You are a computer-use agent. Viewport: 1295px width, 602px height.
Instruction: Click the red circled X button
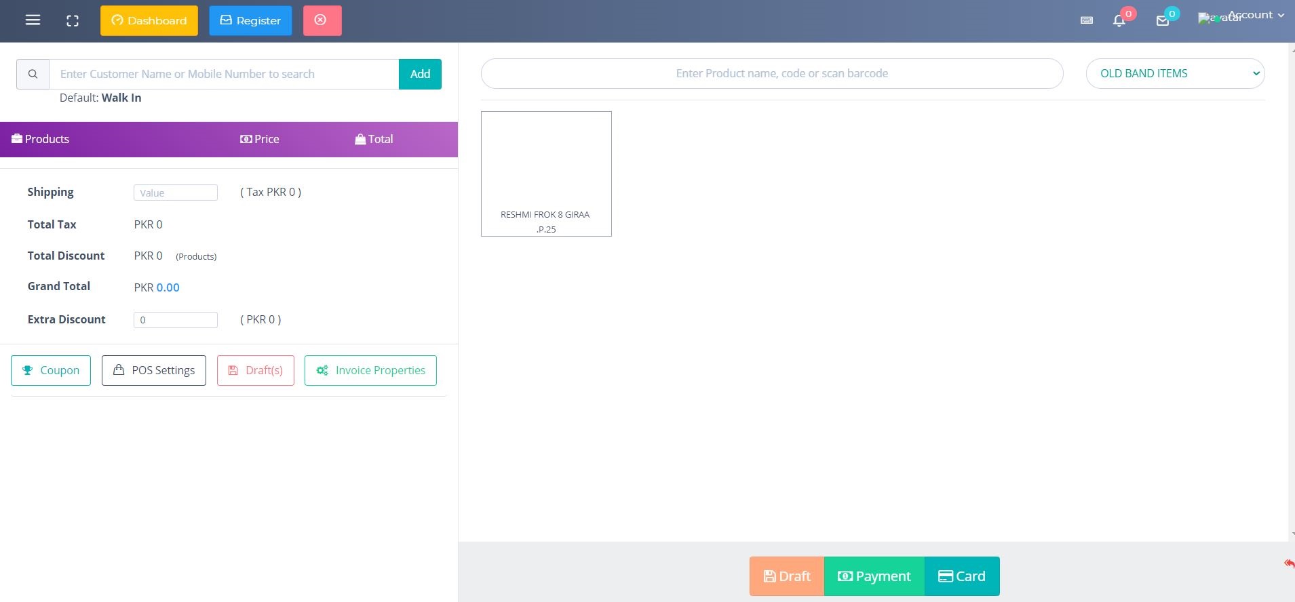pyautogui.click(x=322, y=20)
